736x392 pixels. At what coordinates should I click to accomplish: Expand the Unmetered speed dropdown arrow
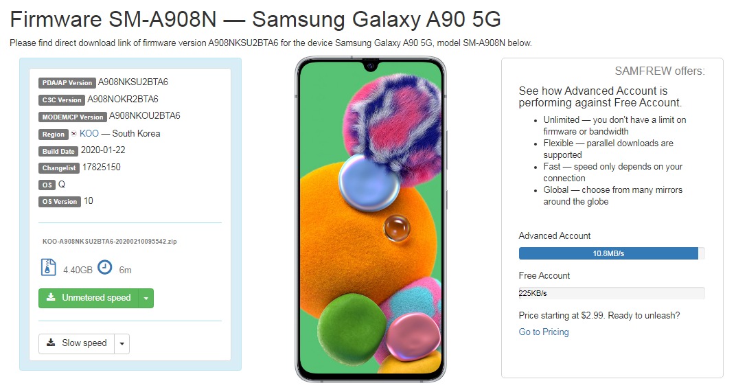(146, 298)
